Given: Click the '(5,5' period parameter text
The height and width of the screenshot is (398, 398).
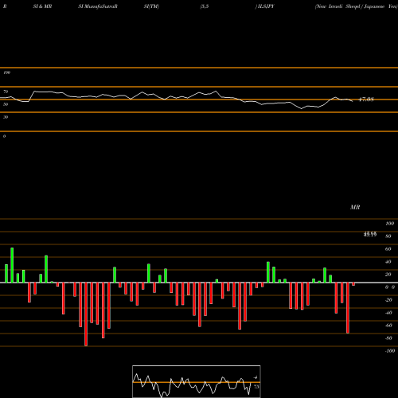Looking at the screenshot, I should (x=205, y=6).
